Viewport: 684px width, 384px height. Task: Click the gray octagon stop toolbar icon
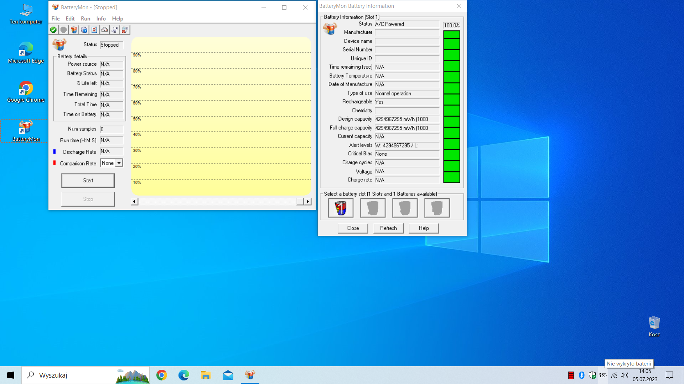coord(63,30)
